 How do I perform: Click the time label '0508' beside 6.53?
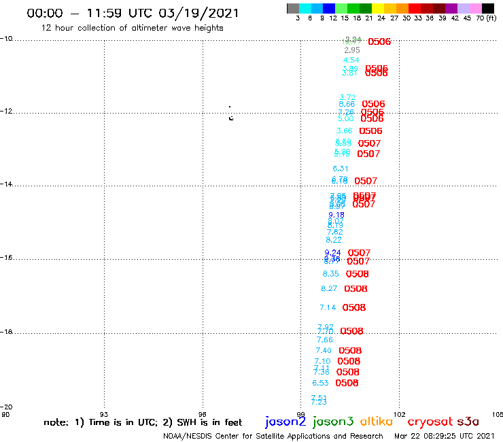pyautogui.click(x=347, y=383)
